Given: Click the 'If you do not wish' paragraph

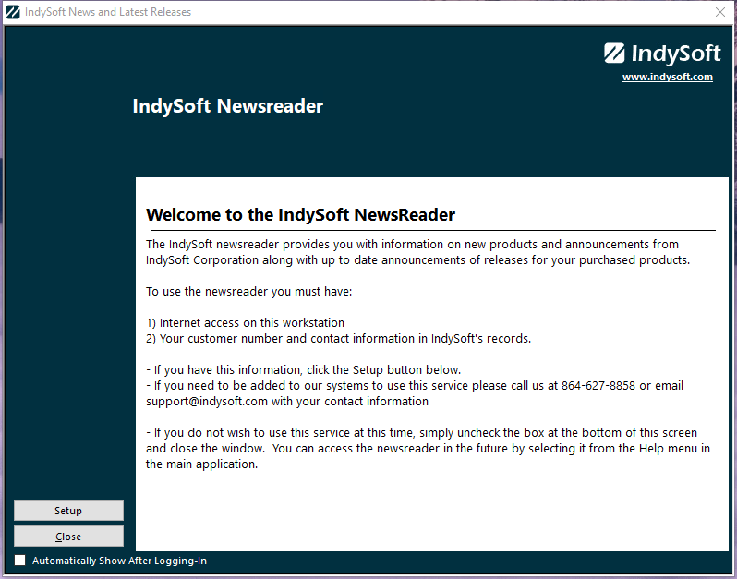Looking at the screenshot, I should 421,449.
